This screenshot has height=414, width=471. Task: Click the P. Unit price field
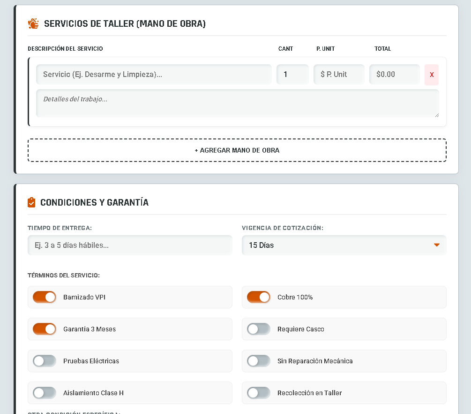(x=338, y=74)
